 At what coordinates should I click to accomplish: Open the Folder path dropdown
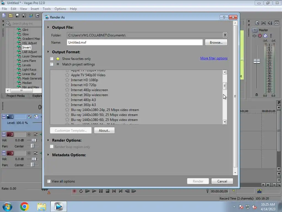pyautogui.click(x=225, y=35)
